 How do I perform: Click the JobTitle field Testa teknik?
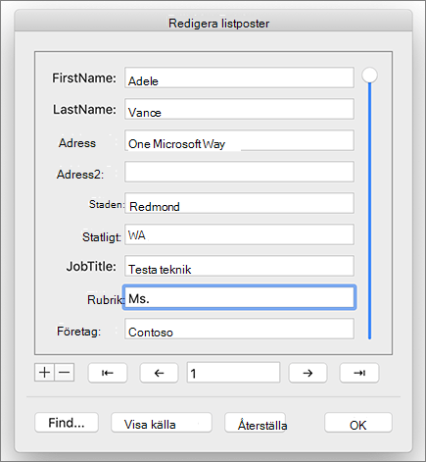(x=239, y=266)
